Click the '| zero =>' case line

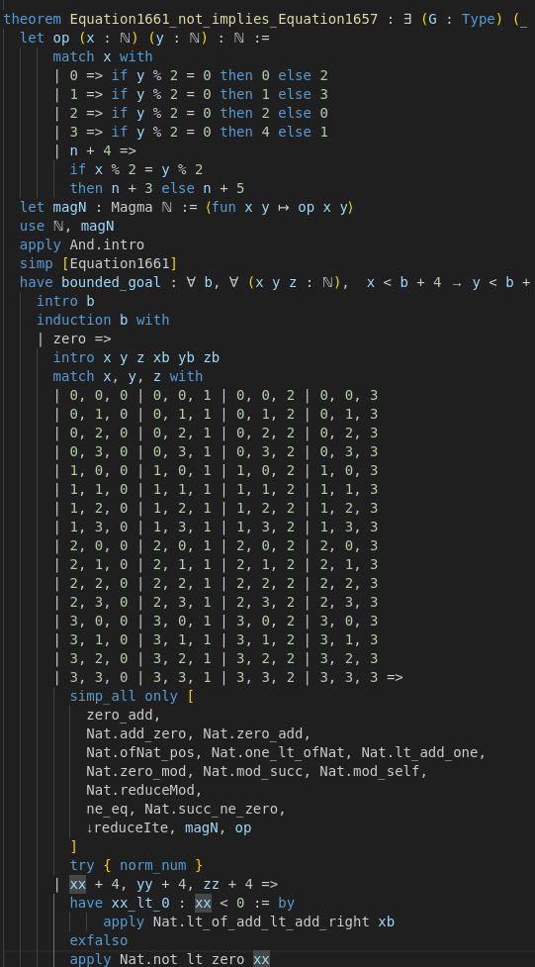(73, 338)
